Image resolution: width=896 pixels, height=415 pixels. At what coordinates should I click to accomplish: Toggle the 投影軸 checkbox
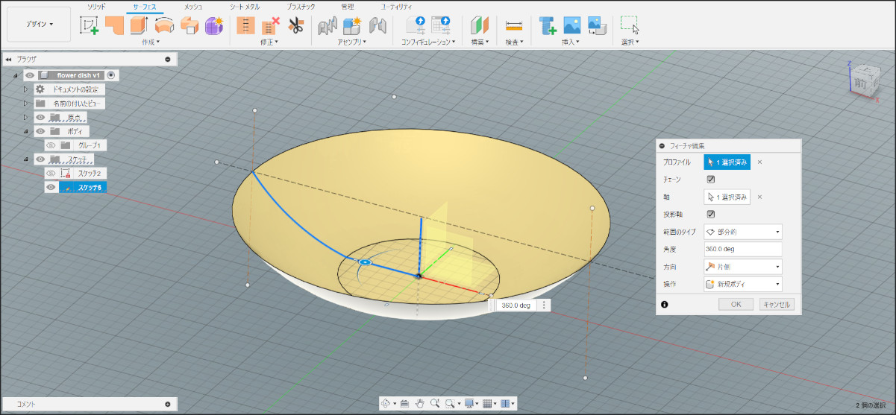[711, 215]
